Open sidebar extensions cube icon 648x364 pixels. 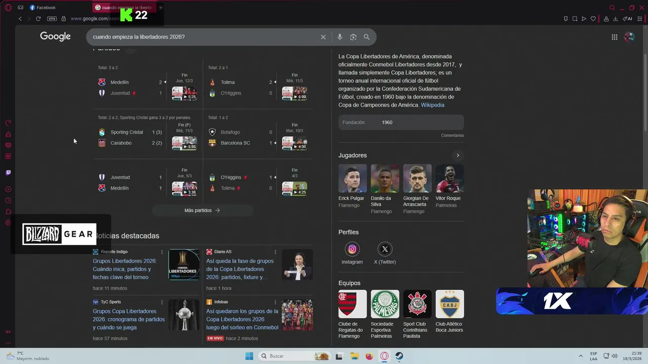click(8, 211)
